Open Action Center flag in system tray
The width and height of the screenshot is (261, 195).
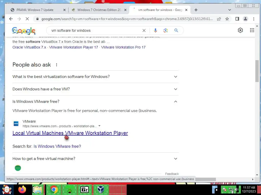point(224,189)
